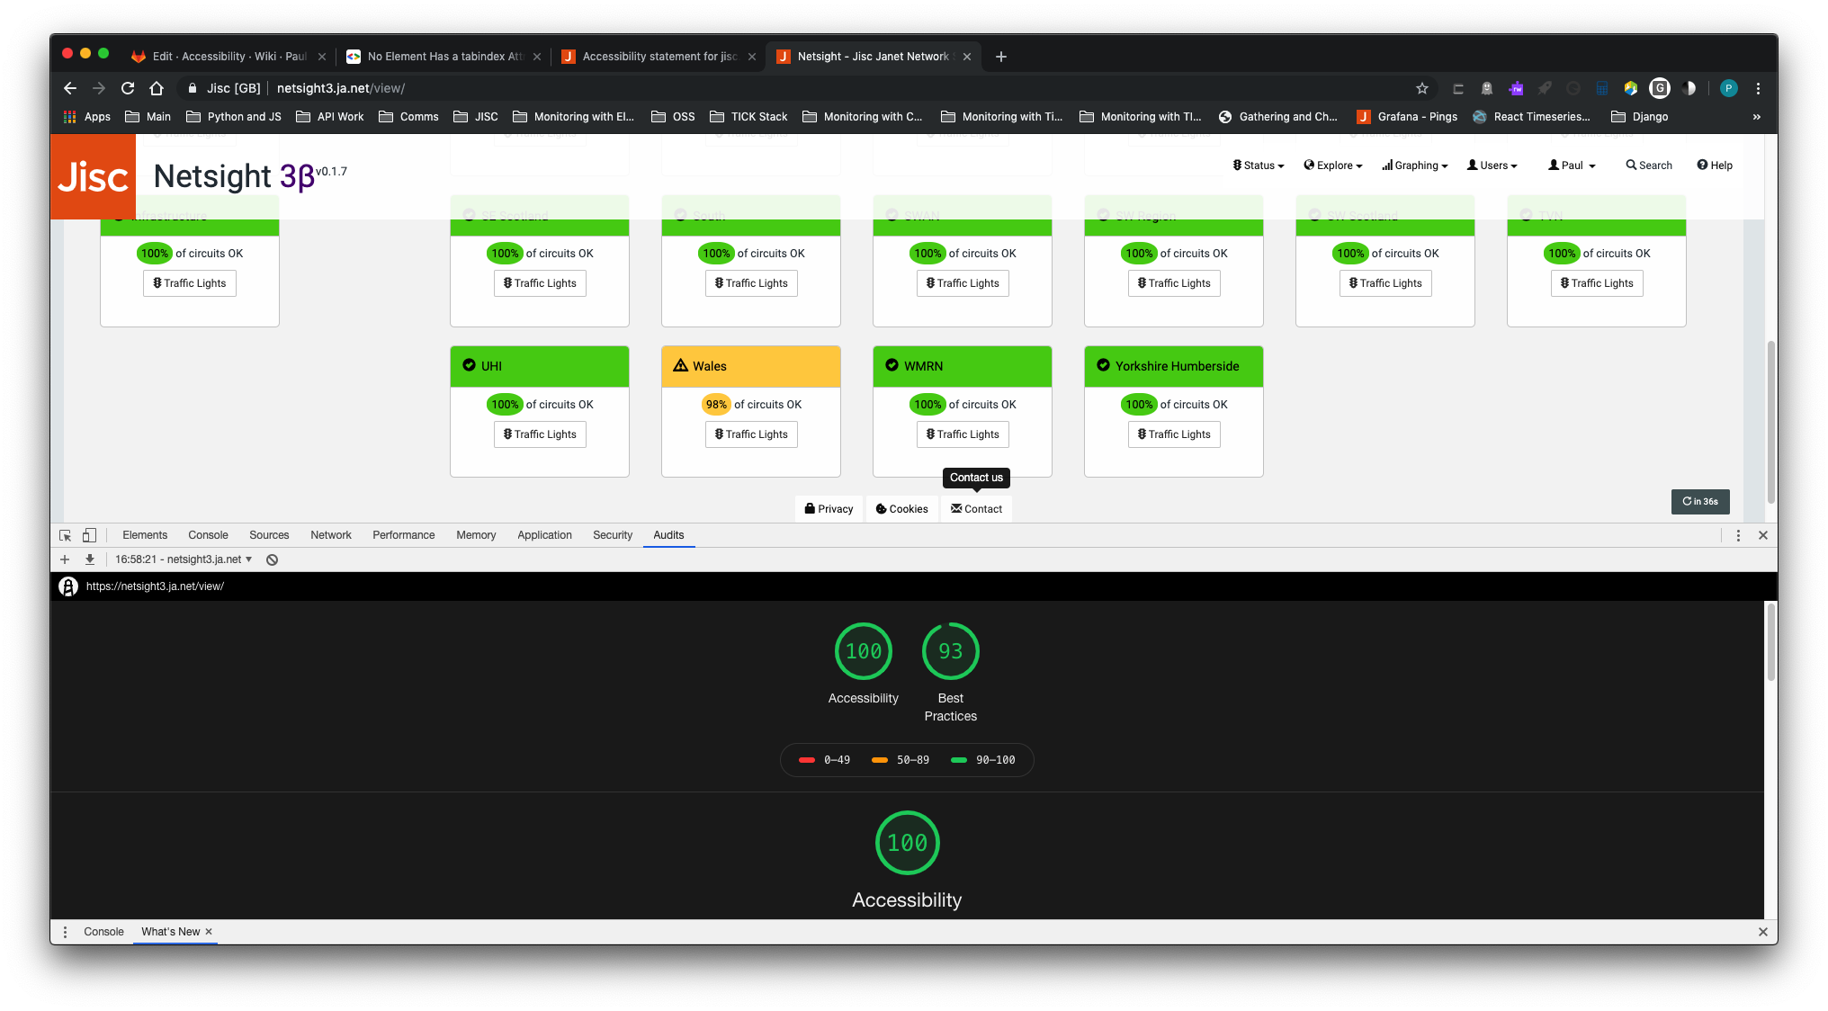This screenshot has height=1011, width=1828.
Task: Click the Cookies footer link
Action: pyautogui.click(x=901, y=509)
